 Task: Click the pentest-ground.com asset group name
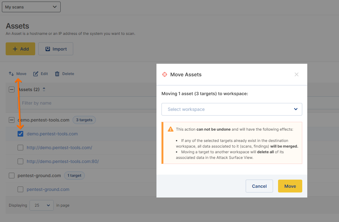39,176
